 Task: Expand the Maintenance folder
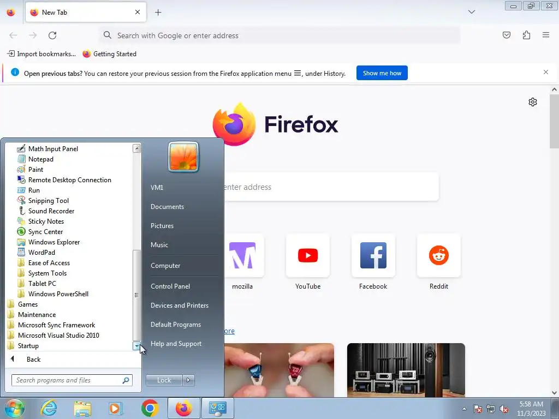[x=37, y=314]
